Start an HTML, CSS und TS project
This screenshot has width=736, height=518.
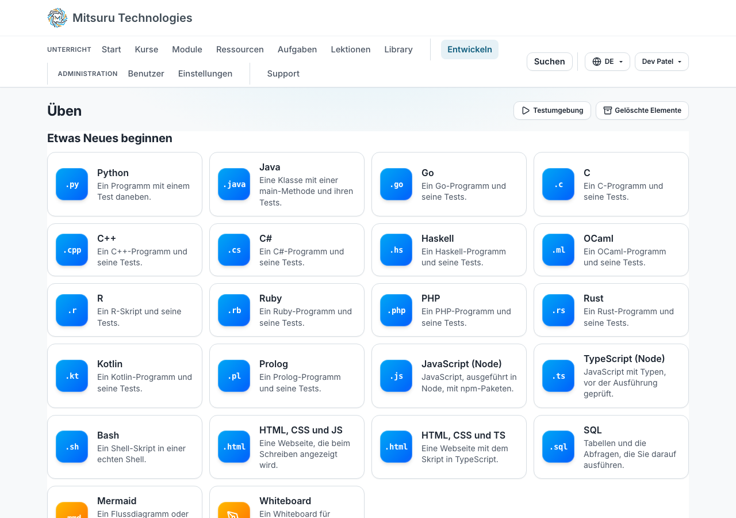point(449,447)
